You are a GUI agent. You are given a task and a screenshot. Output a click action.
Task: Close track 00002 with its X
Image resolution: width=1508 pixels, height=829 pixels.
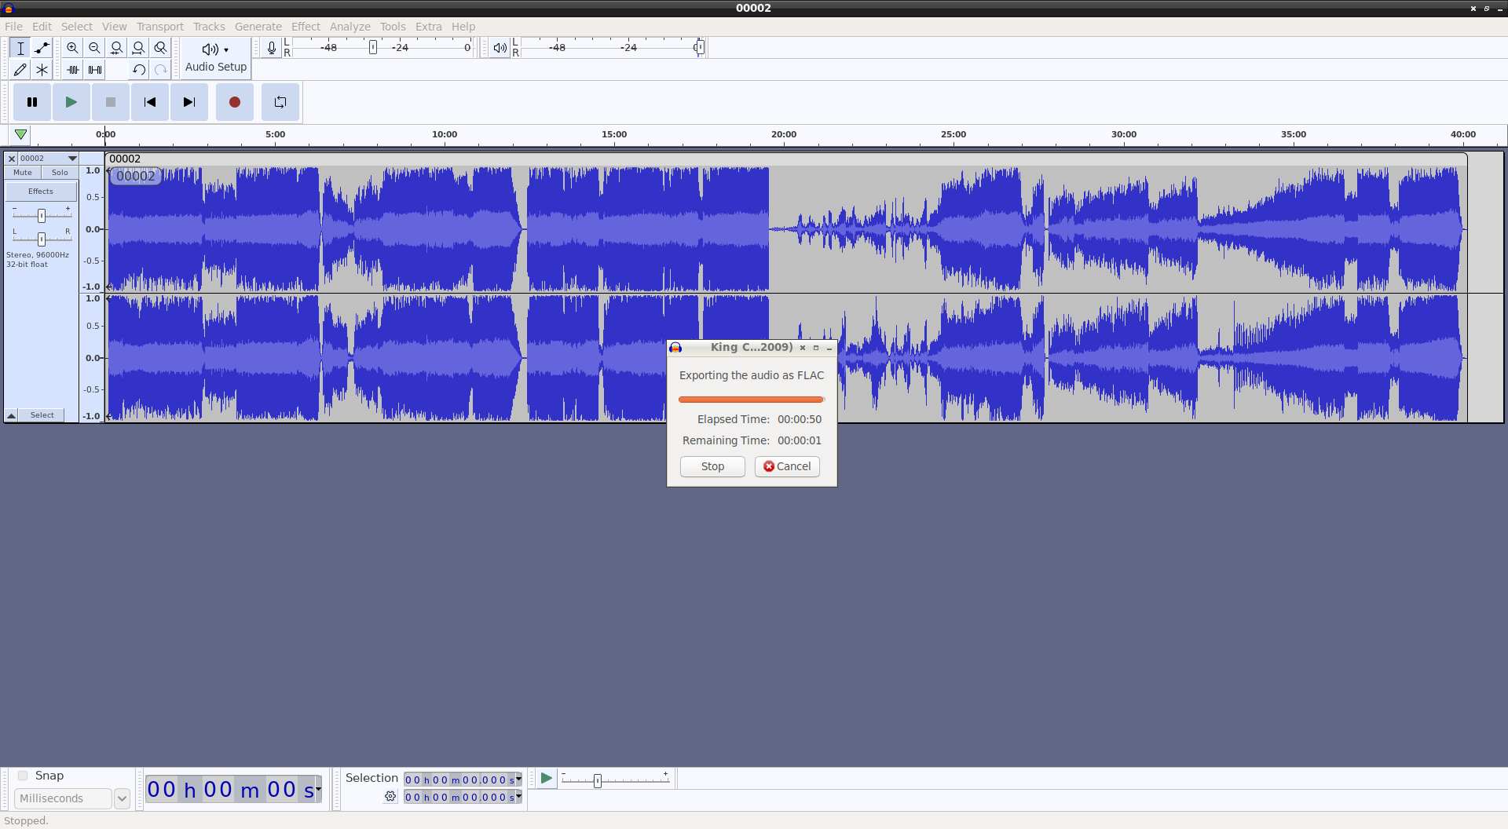(x=12, y=159)
